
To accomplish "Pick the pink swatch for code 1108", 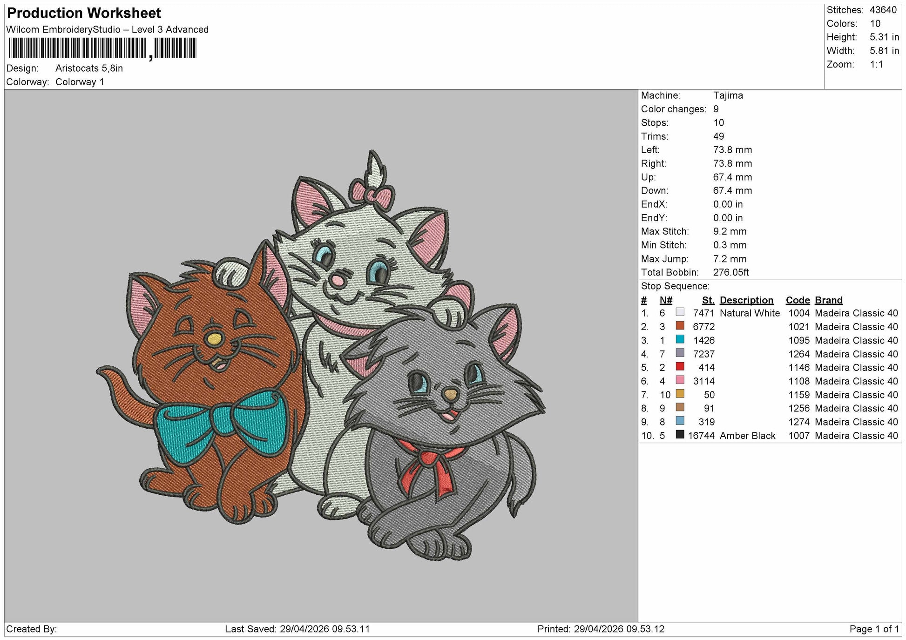I will [x=680, y=380].
